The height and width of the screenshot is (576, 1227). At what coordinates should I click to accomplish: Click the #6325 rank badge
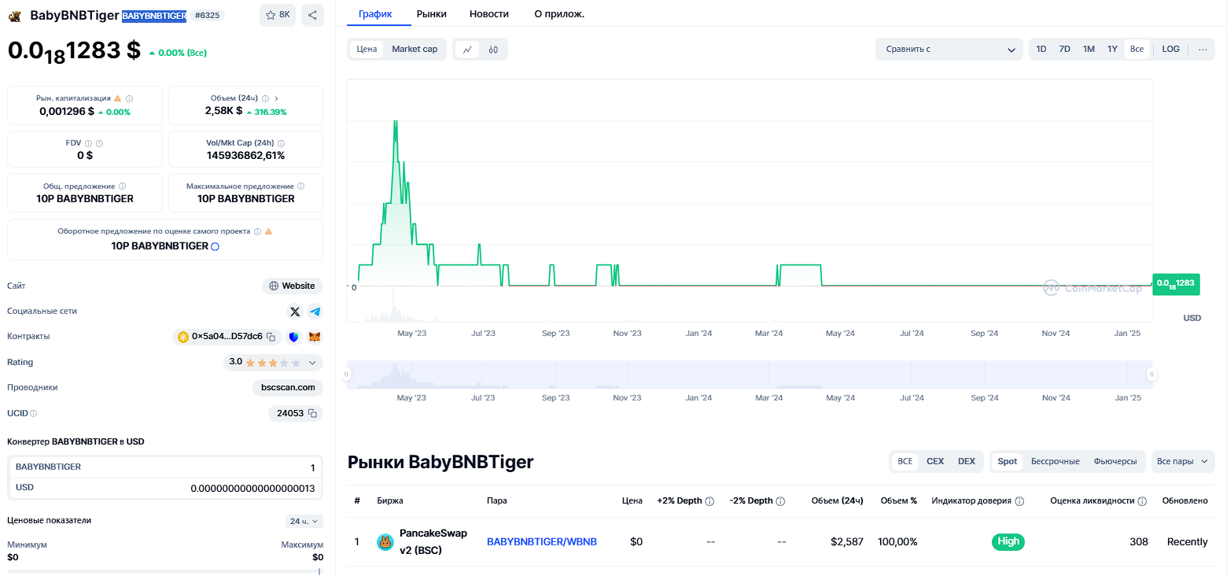click(x=208, y=15)
